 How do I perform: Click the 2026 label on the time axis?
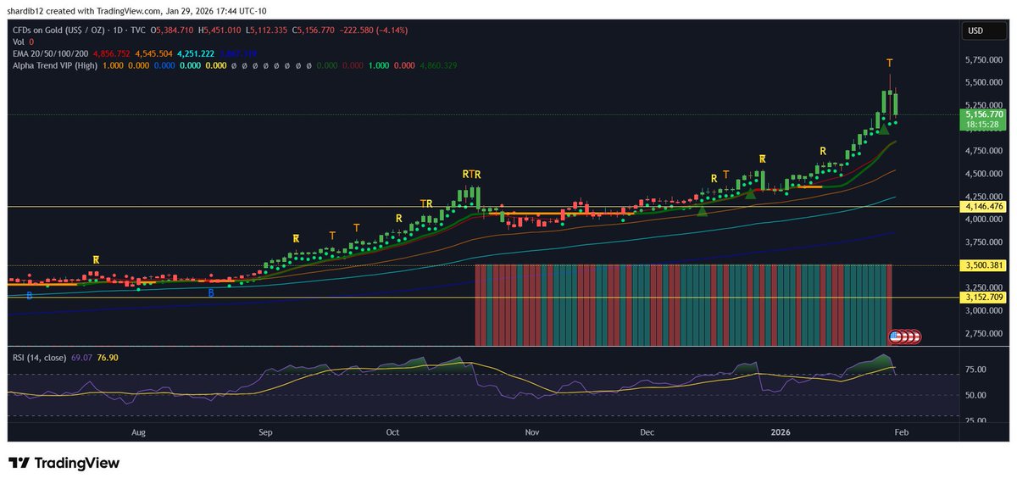pos(780,431)
